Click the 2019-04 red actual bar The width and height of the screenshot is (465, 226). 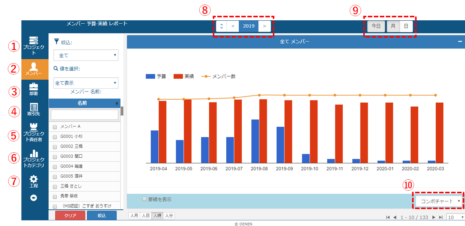(x=163, y=132)
